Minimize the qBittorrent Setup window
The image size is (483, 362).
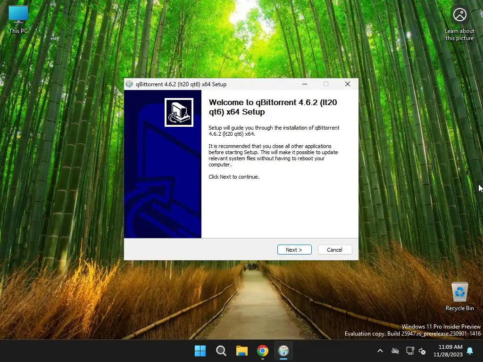point(305,84)
